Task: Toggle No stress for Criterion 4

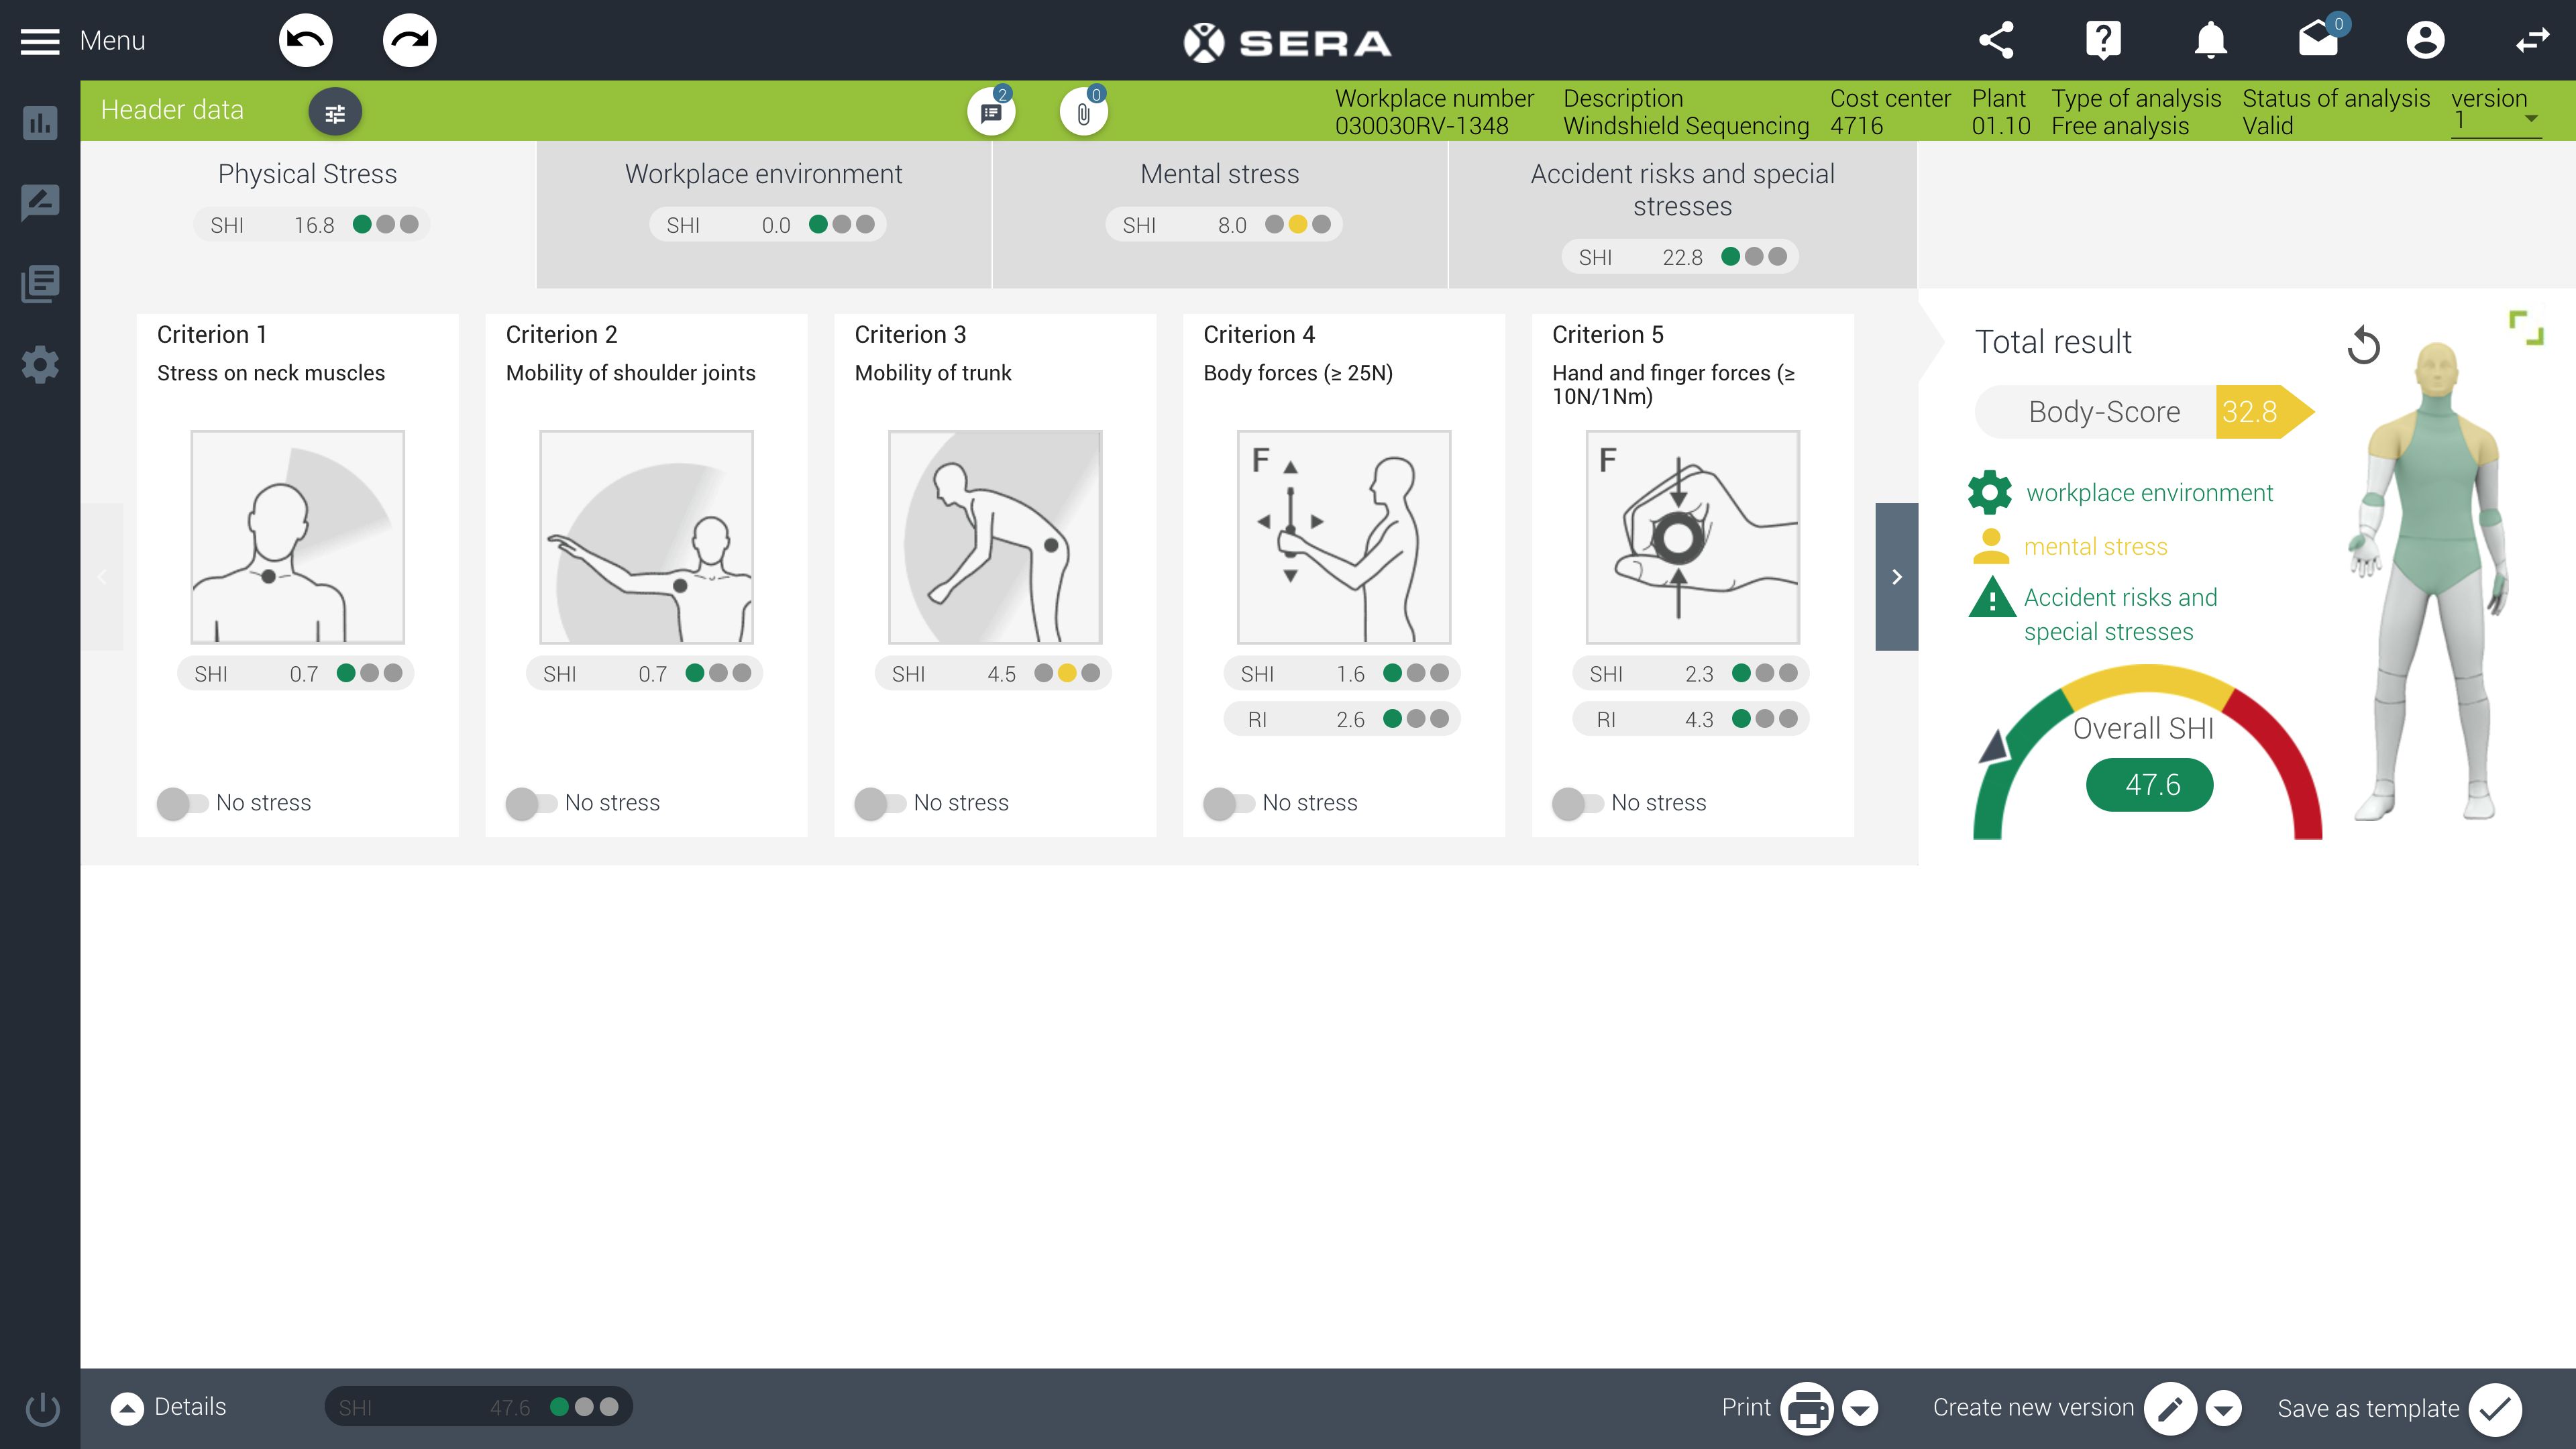Action: coord(1229,803)
